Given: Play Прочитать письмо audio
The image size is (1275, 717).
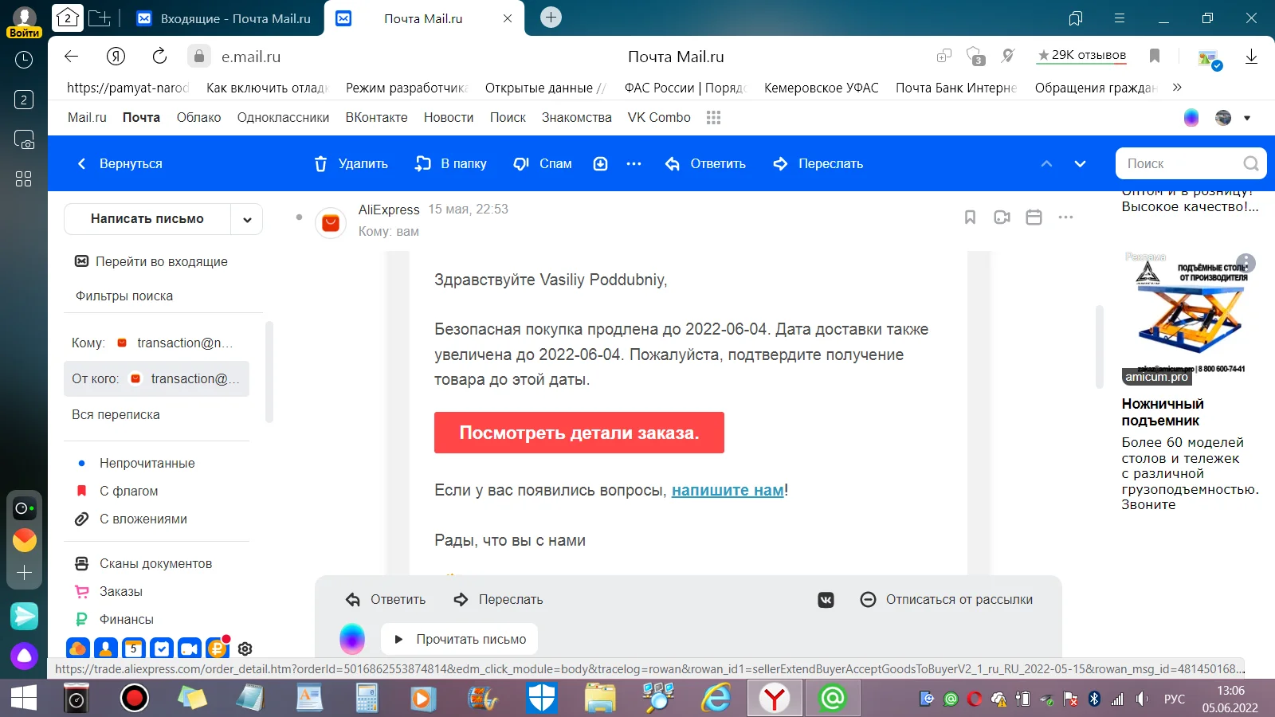Looking at the screenshot, I should (x=460, y=639).
